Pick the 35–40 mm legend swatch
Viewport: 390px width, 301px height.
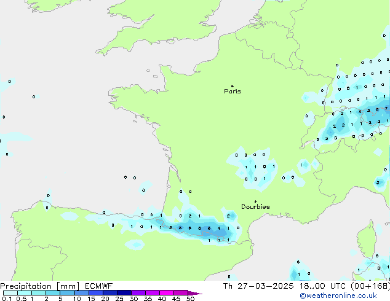[x=152, y=293]
